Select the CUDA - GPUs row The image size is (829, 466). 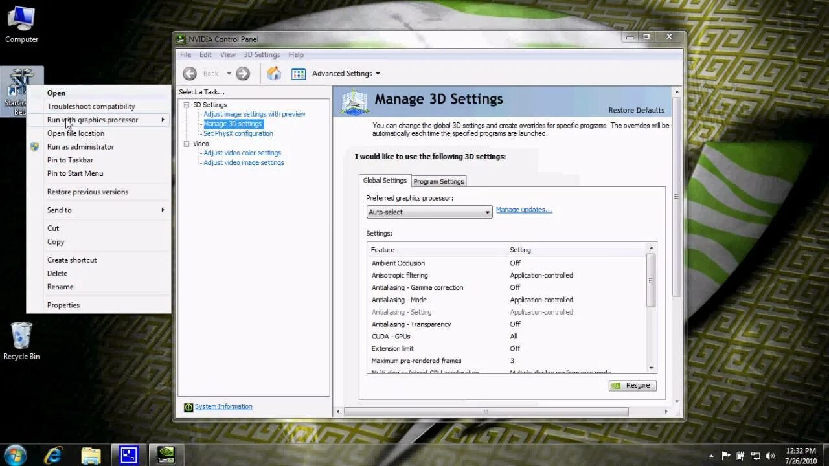(x=506, y=337)
